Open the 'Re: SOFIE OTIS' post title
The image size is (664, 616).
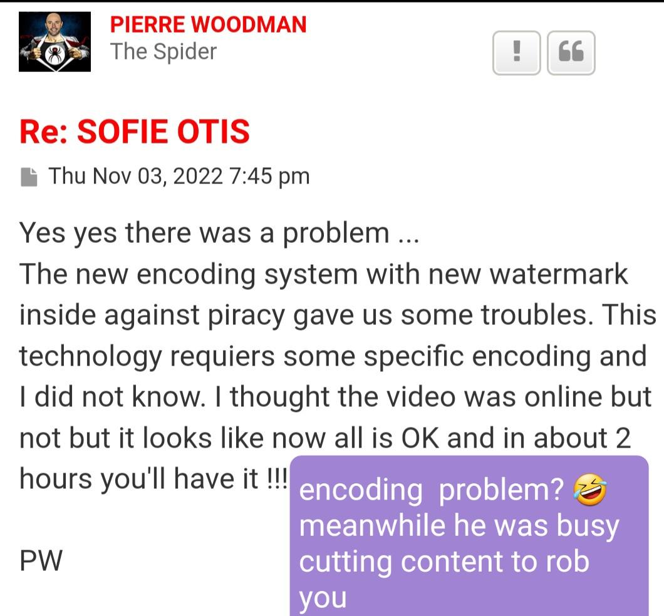point(134,131)
